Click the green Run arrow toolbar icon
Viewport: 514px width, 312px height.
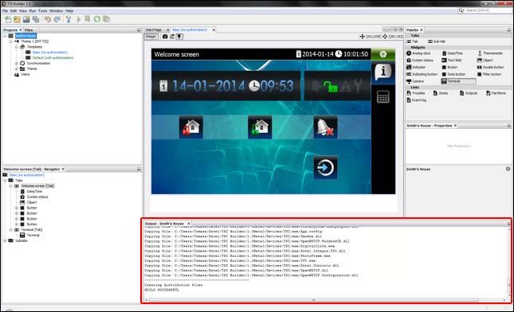coord(79,19)
